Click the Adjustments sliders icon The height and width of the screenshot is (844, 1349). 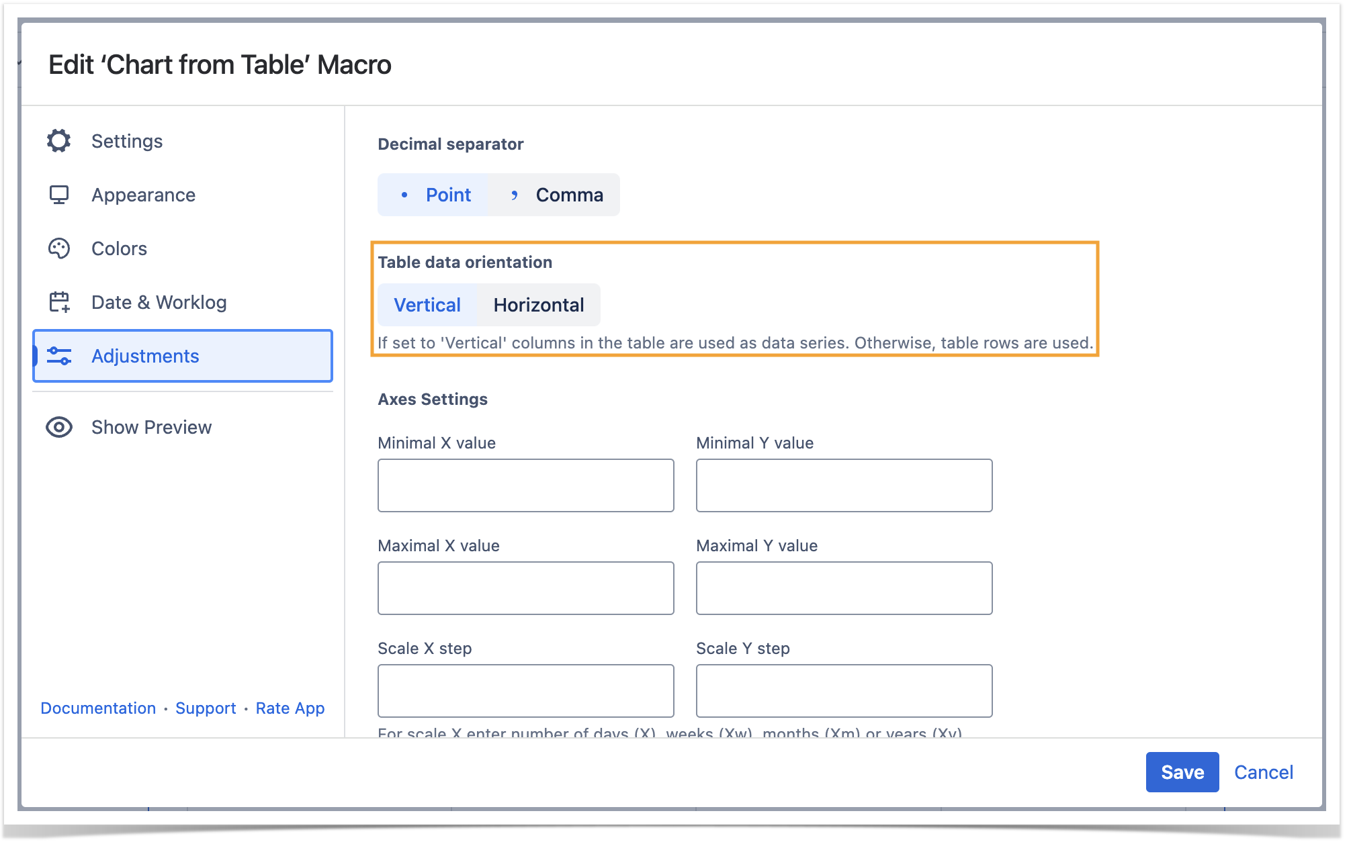(59, 356)
